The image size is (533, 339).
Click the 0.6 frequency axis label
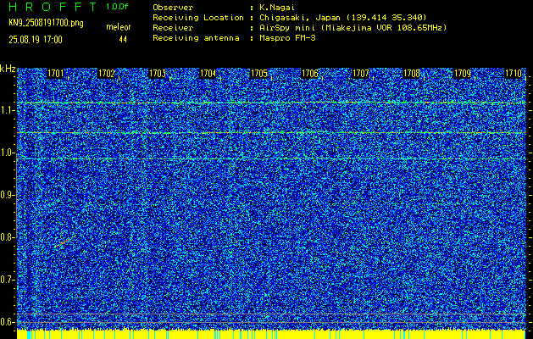tap(6, 322)
